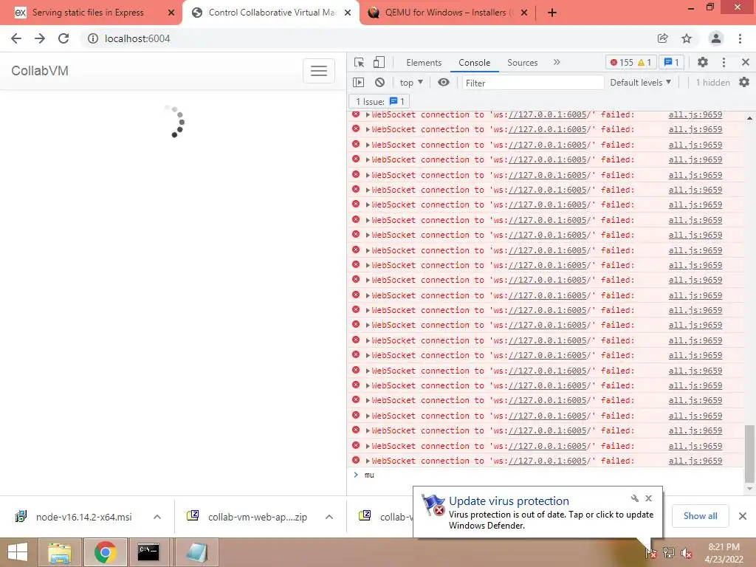Open the taskbar clock showing 8:21 PM
This screenshot has width=756, height=567.
tap(724, 553)
